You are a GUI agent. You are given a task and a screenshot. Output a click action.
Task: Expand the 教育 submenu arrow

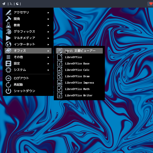[x=48, y=25]
